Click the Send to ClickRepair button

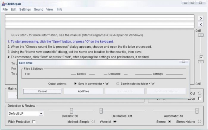(166, 91)
